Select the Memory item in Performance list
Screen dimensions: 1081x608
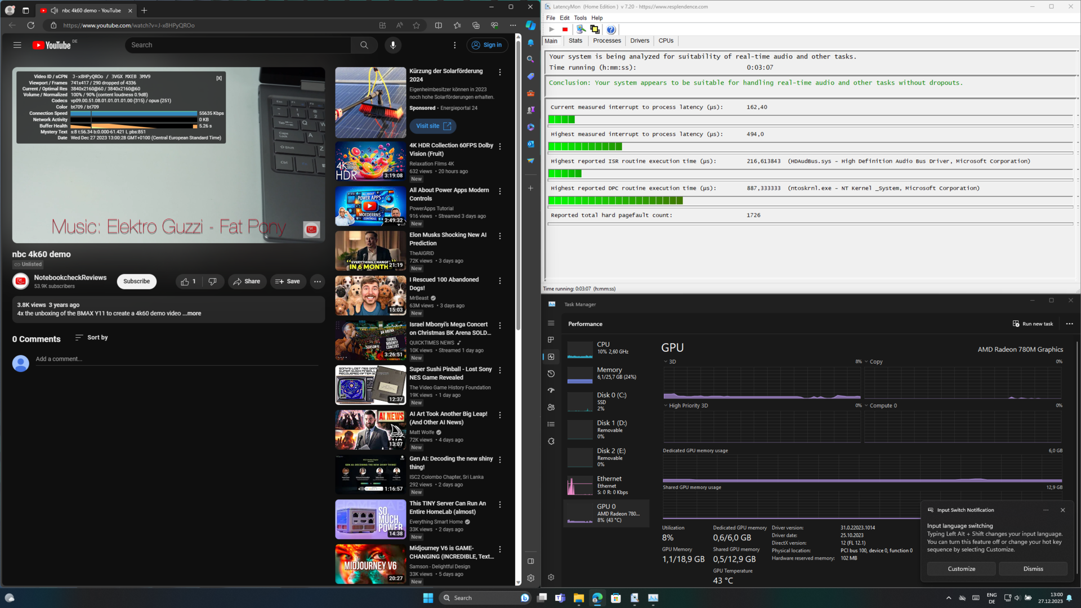coord(608,373)
